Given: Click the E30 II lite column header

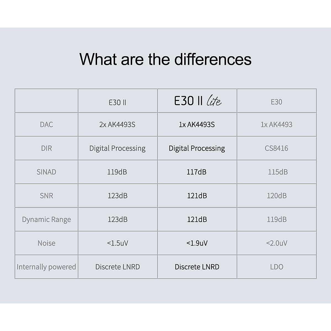Looking at the screenshot, I should click(x=197, y=101).
